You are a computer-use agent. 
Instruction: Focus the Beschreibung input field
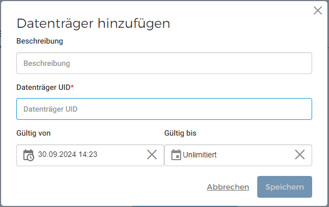tap(164, 63)
